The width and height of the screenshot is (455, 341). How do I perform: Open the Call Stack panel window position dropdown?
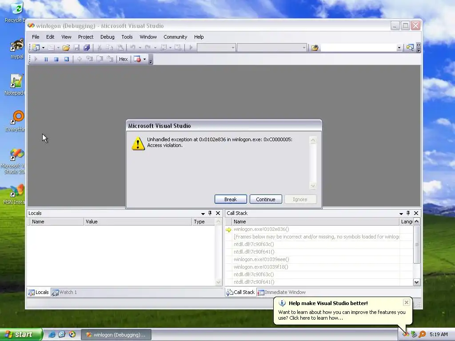click(401, 214)
